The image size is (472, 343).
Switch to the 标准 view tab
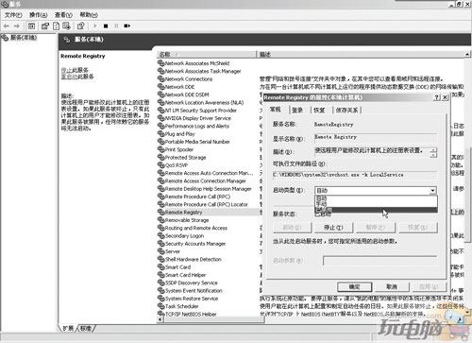86,328
